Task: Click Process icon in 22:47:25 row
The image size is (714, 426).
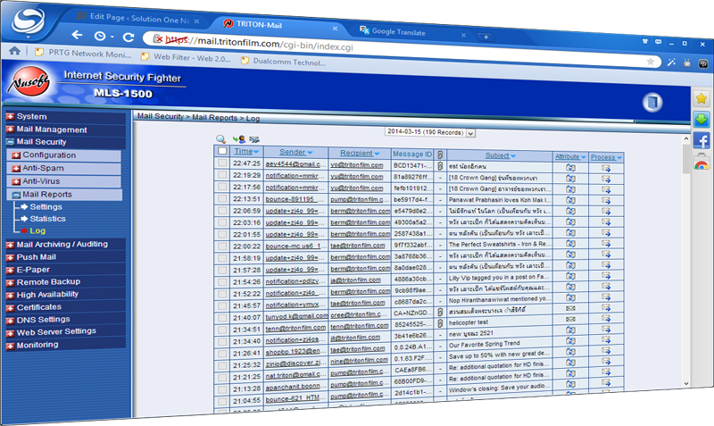Action: [x=606, y=168]
